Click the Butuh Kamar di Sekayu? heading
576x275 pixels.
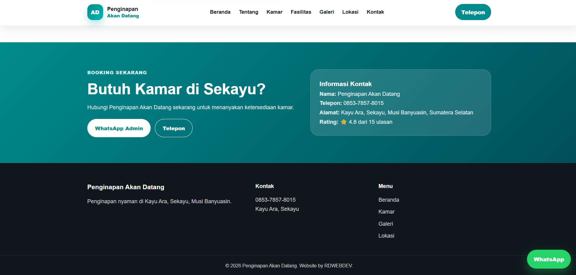pyautogui.click(x=176, y=89)
